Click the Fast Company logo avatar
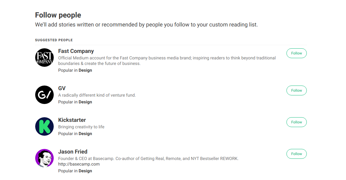 pos(44,58)
